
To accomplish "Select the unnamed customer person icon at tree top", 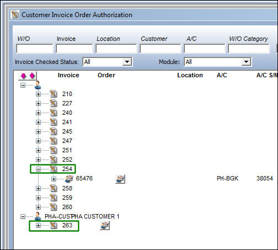I will [38, 85].
